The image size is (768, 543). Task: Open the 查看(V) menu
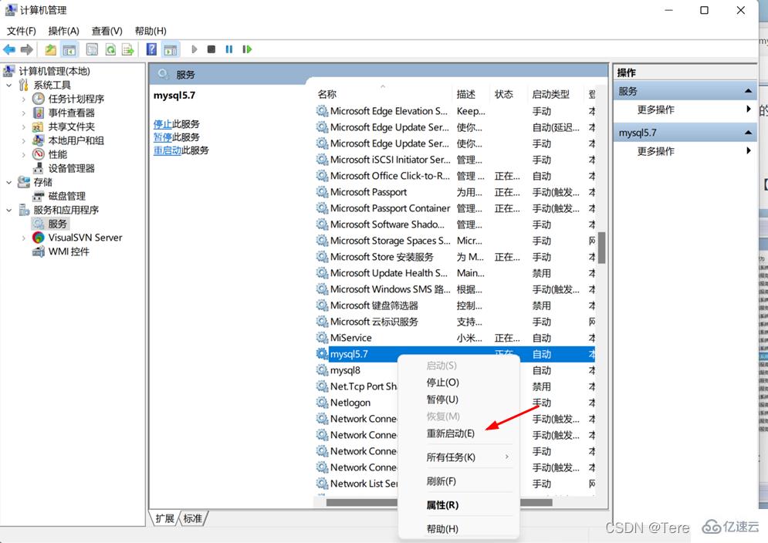pyautogui.click(x=107, y=31)
